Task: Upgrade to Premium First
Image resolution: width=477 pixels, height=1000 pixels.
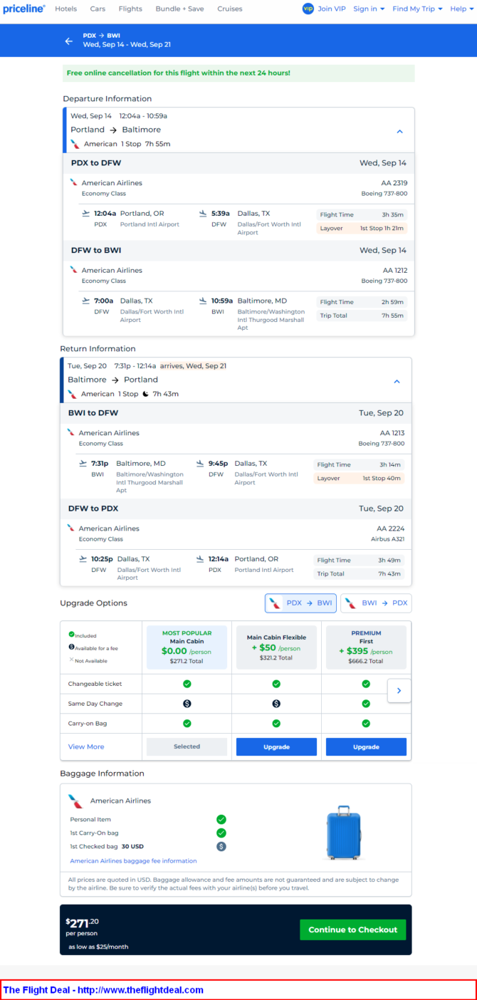Action: tap(366, 746)
